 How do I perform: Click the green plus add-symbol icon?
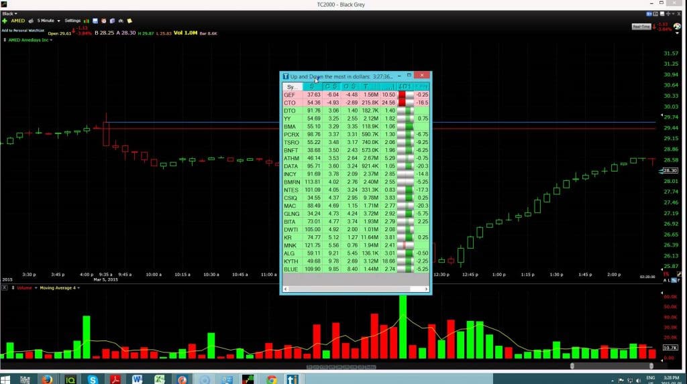tap(5, 21)
